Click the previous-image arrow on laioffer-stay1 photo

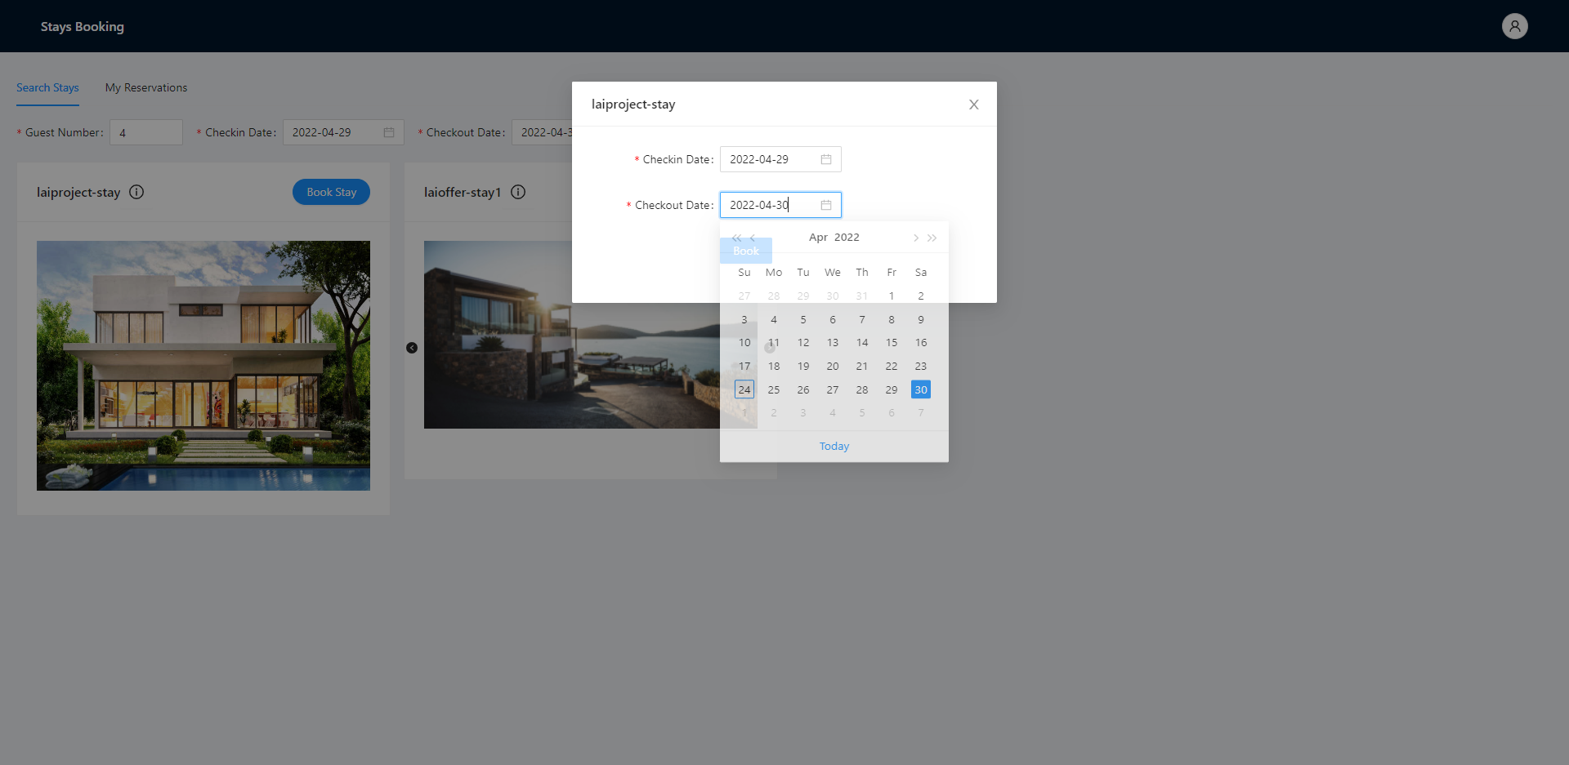(412, 348)
